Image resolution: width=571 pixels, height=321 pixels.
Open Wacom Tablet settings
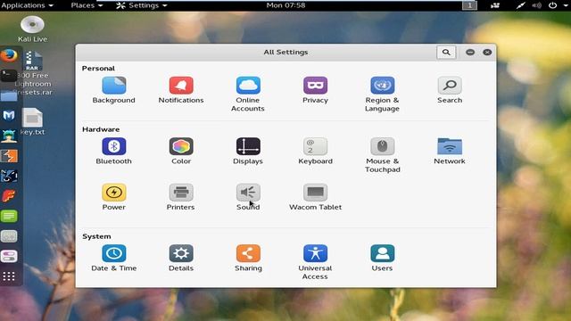pyautogui.click(x=315, y=197)
